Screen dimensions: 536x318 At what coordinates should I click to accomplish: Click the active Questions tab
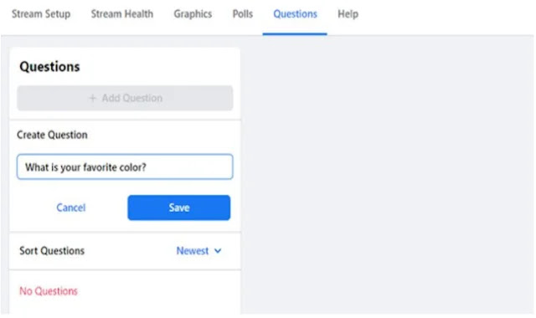295,14
